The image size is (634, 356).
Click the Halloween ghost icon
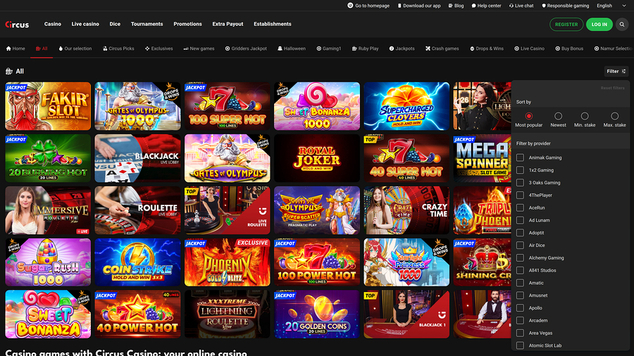[280, 49]
